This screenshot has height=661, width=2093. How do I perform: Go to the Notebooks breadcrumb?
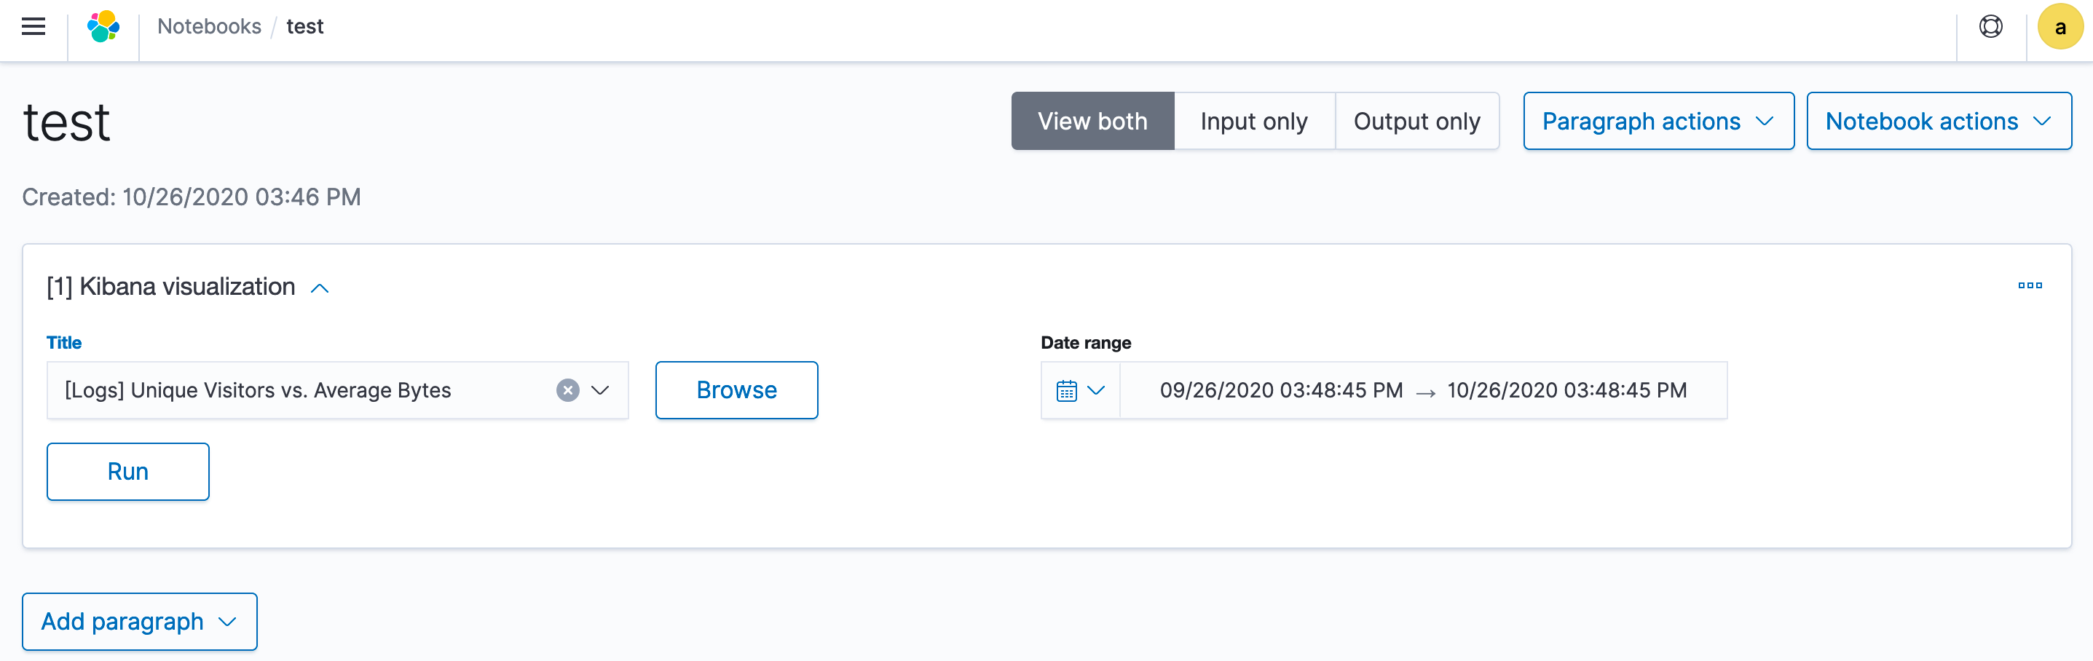[209, 27]
